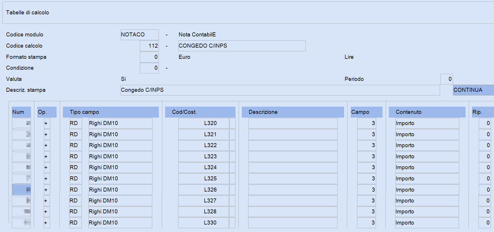Image resolution: width=494 pixels, height=232 pixels.
Task: Click the CONTINUA button
Action: pos(473,90)
